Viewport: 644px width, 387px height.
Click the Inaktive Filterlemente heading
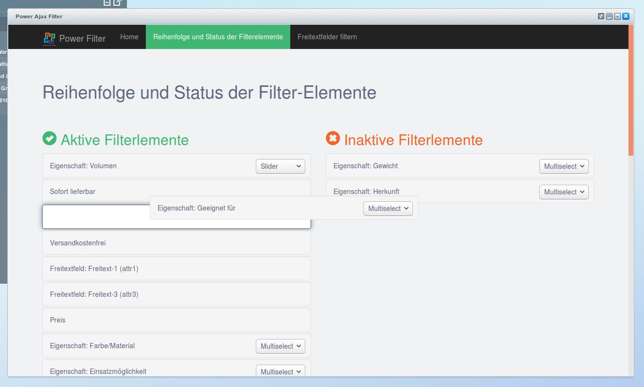413,140
